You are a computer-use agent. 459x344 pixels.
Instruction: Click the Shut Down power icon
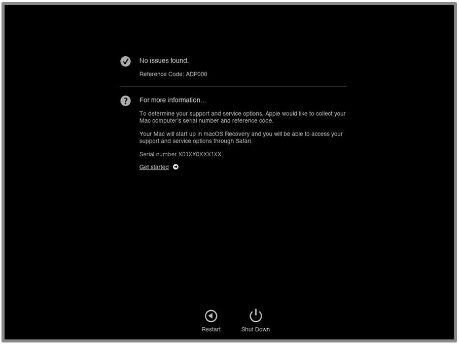(x=256, y=315)
